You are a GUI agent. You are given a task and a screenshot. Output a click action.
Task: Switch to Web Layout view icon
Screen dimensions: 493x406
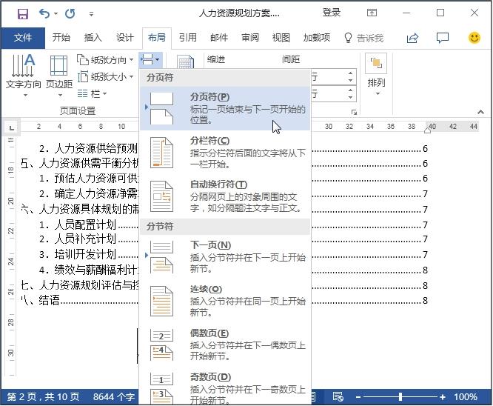[338, 397]
